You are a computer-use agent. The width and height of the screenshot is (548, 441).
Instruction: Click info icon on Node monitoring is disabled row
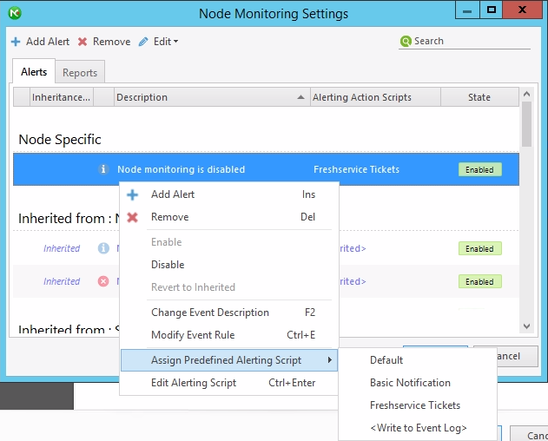103,169
